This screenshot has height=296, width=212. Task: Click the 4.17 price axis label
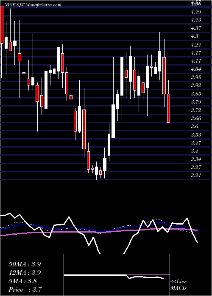(196, 53)
